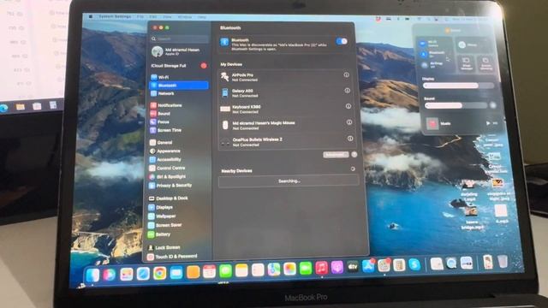Open Control Centre settings in the sidebar
The image size is (548, 308).
[179, 168]
